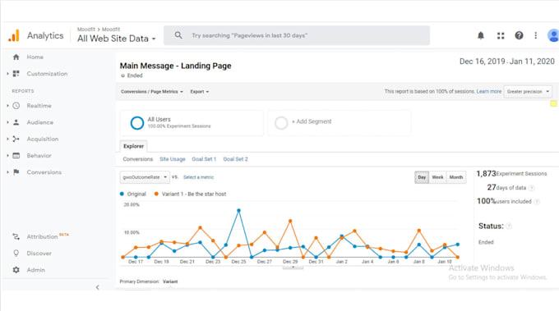Screen dimensions: 559x311
Task: Switch chart granularity to Day
Action: click(x=422, y=177)
